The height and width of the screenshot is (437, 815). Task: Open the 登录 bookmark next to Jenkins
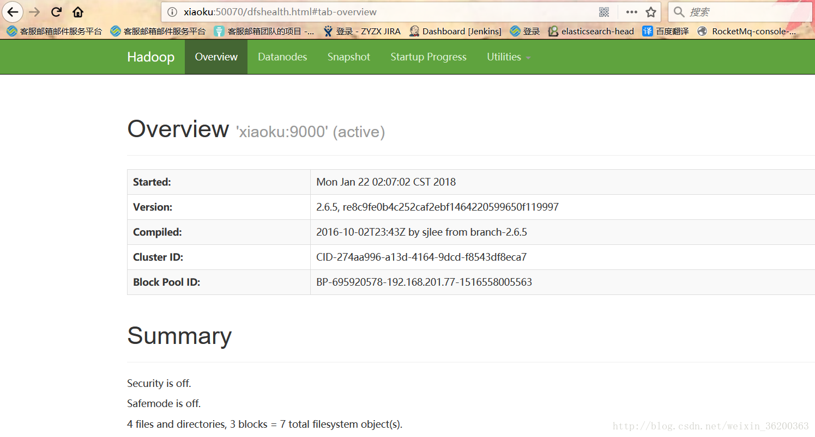click(x=525, y=31)
